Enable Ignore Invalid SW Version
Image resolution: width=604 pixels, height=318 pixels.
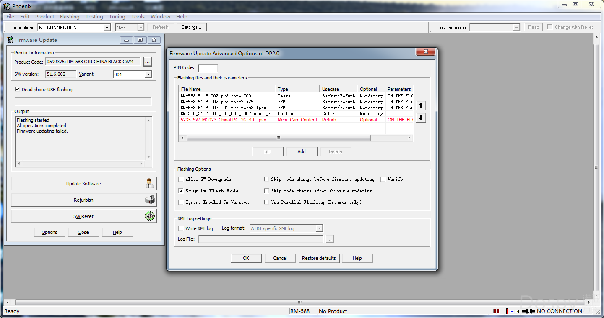pos(181,202)
